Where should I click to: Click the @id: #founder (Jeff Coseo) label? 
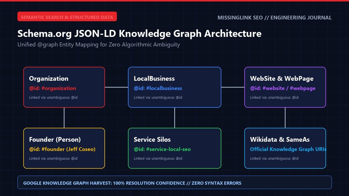62,149
